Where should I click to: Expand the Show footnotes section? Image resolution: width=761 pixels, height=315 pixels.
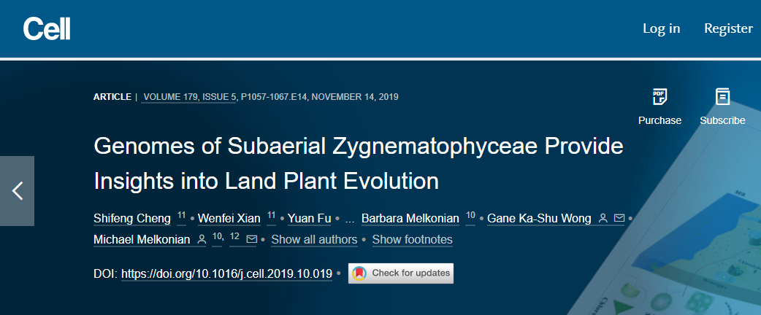point(412,239)
